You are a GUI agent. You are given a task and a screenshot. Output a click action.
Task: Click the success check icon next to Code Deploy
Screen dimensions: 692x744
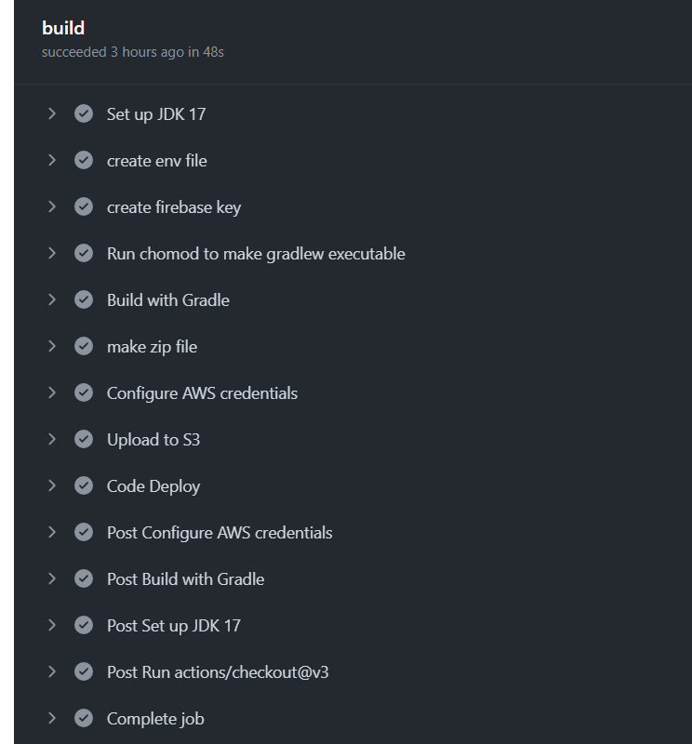tap(84, 485)
